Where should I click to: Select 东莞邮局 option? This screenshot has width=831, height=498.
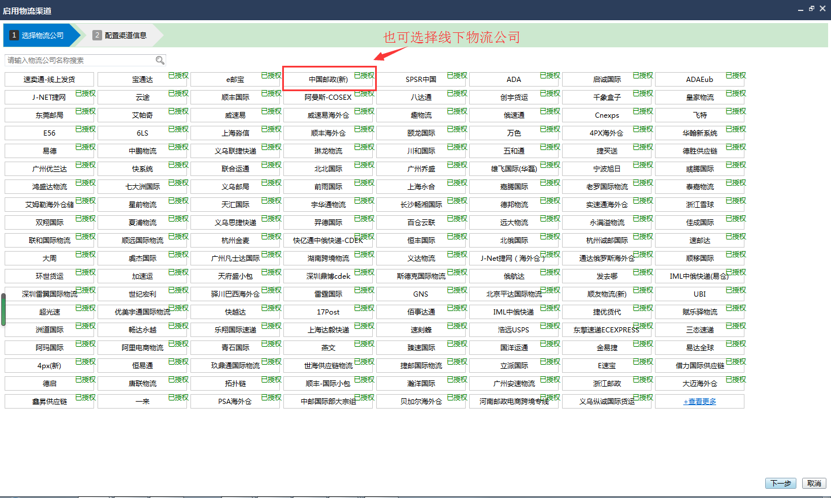pos(49,115)
